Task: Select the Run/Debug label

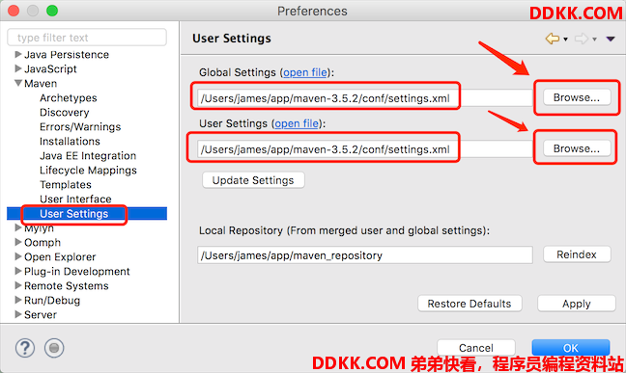Action: (52, 301)
